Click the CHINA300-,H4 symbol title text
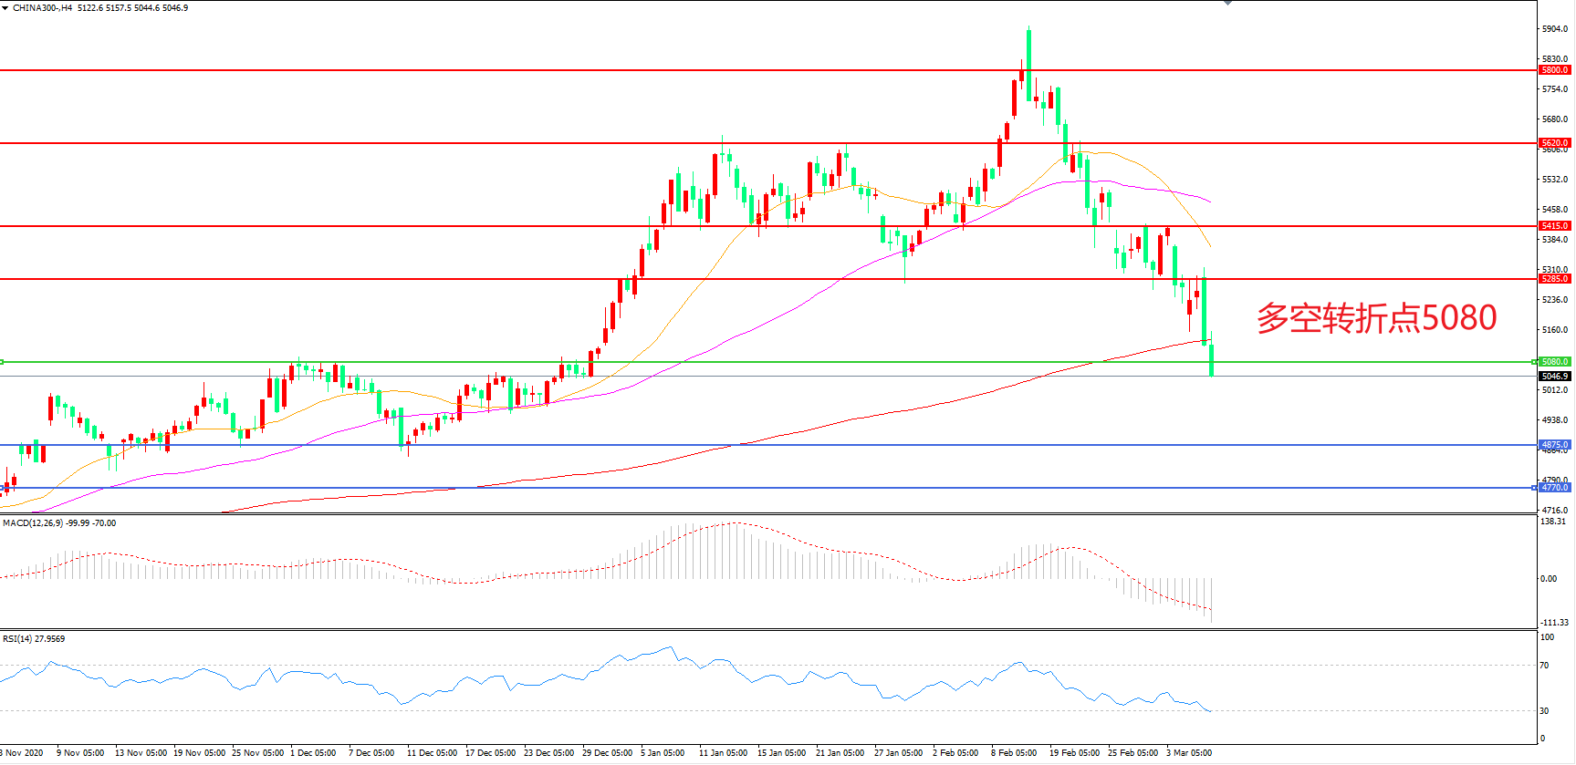The height and width of the screenshot is (765, 1576). click(x=42, y=8)
